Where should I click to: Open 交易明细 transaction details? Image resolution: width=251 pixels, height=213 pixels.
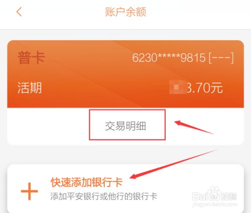click(125, 126)
